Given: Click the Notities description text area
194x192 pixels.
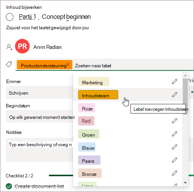Looking at the screenshot, I should (x=39, y=150).
